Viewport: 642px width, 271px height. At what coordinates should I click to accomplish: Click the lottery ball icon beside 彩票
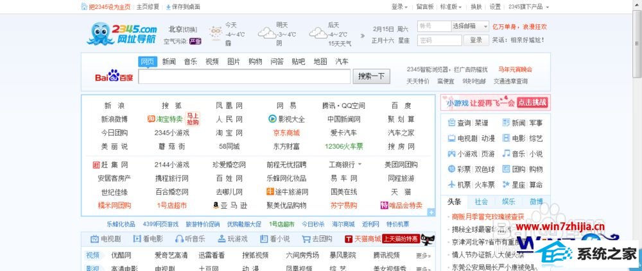pos(451,168)
